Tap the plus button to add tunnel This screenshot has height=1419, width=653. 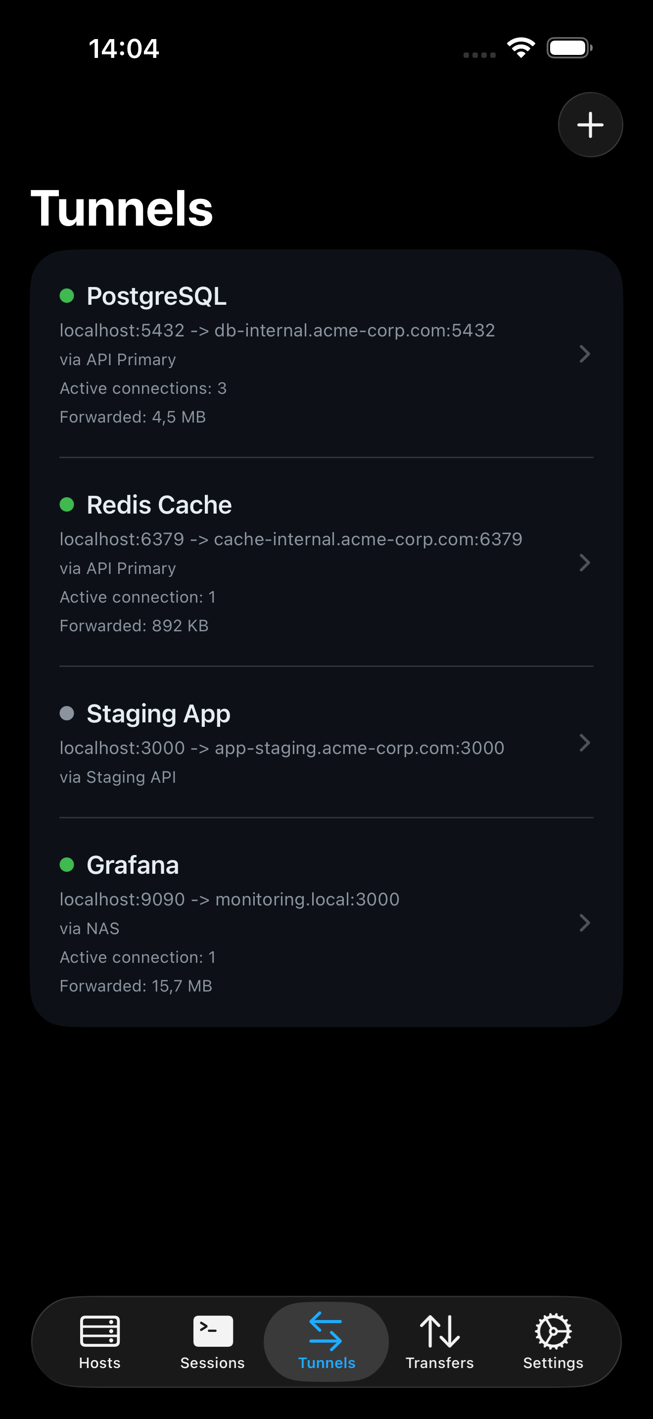tap(590, 125)
